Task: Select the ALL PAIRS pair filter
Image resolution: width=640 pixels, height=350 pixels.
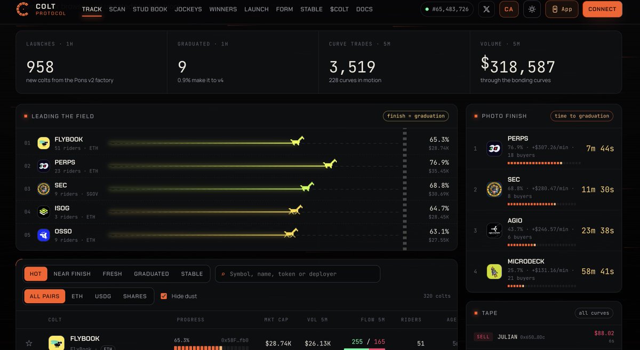Action: (45, 296)
